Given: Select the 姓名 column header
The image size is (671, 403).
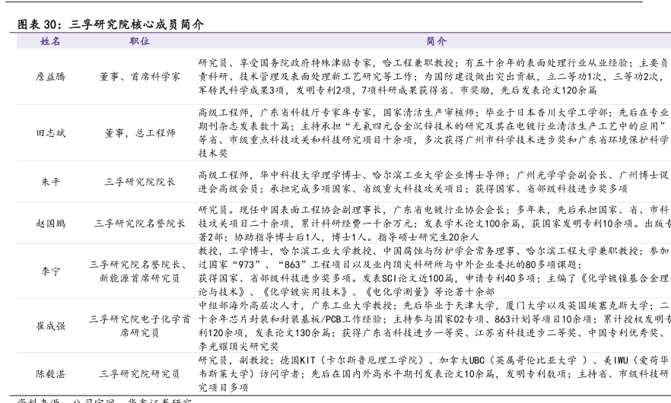Looking at the screenshot, I should pyautogui.click(x=50, y=41).
